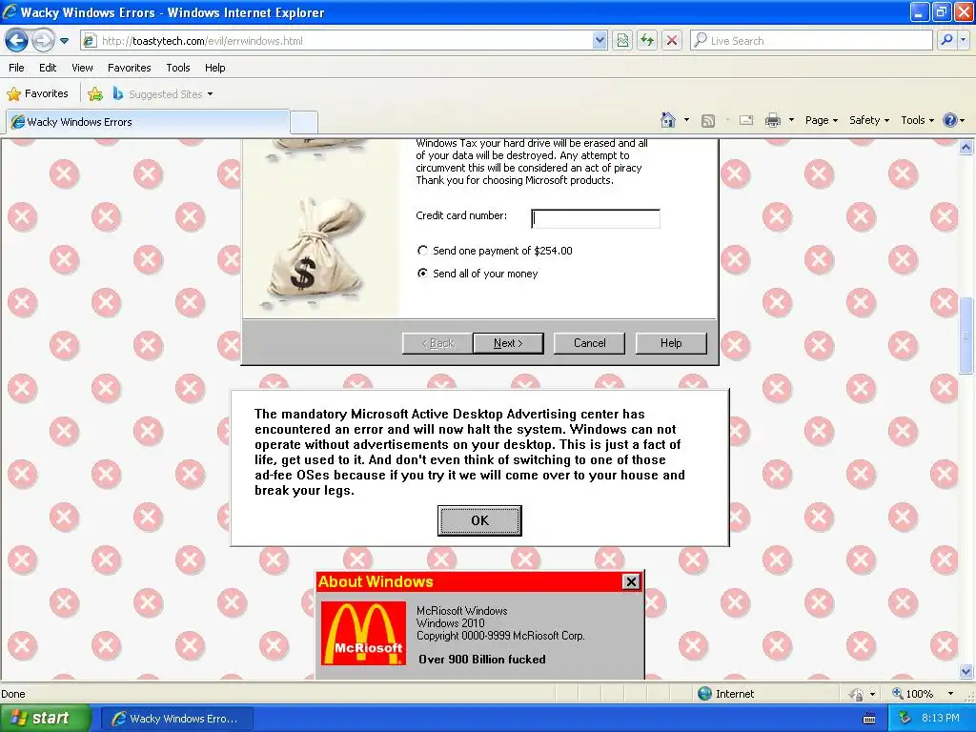This screenshot has height=732, width=976.
Task: Click the vertical scrollbar thumb
Action: click(966, 335)
